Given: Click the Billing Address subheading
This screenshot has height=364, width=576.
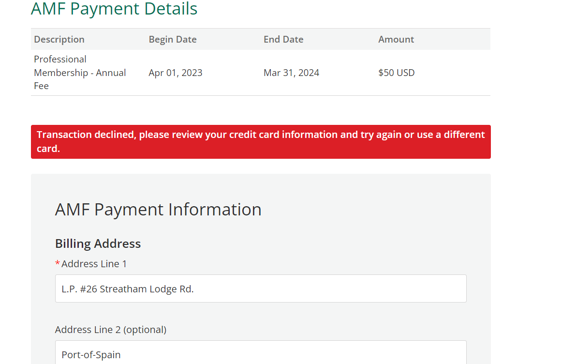Looking at the screenshot, I should pos(98,243).
